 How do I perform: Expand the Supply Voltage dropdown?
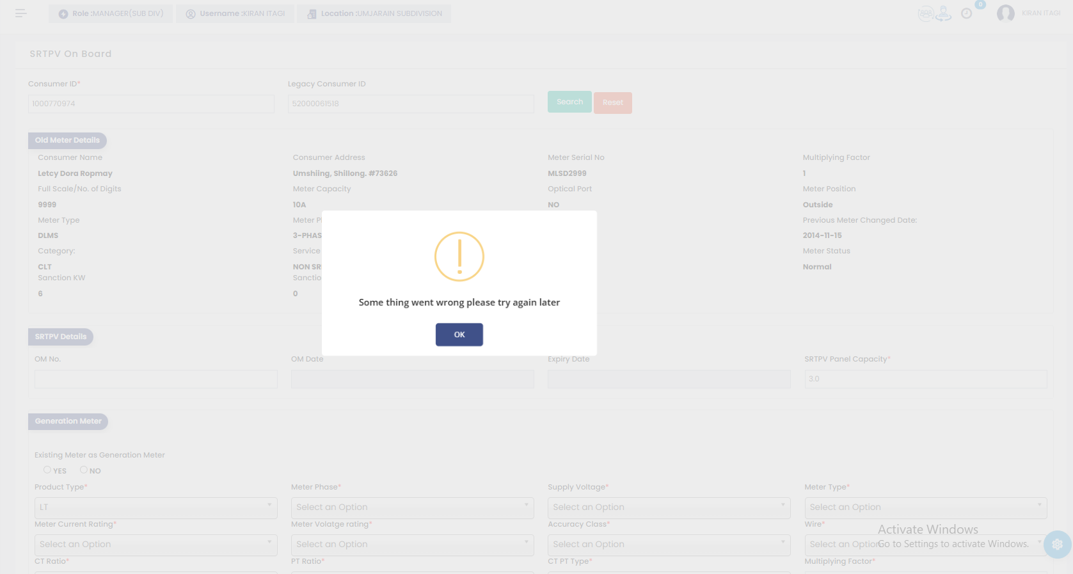pos(669,507)
